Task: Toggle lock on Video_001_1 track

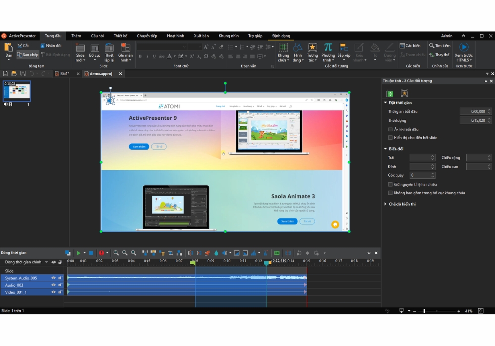Action: click(60, 292)
